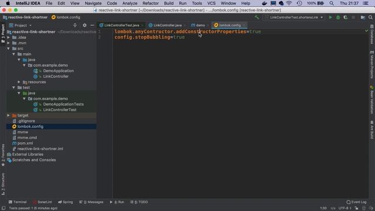Open the Favorites side tab

tap(3, 155)
